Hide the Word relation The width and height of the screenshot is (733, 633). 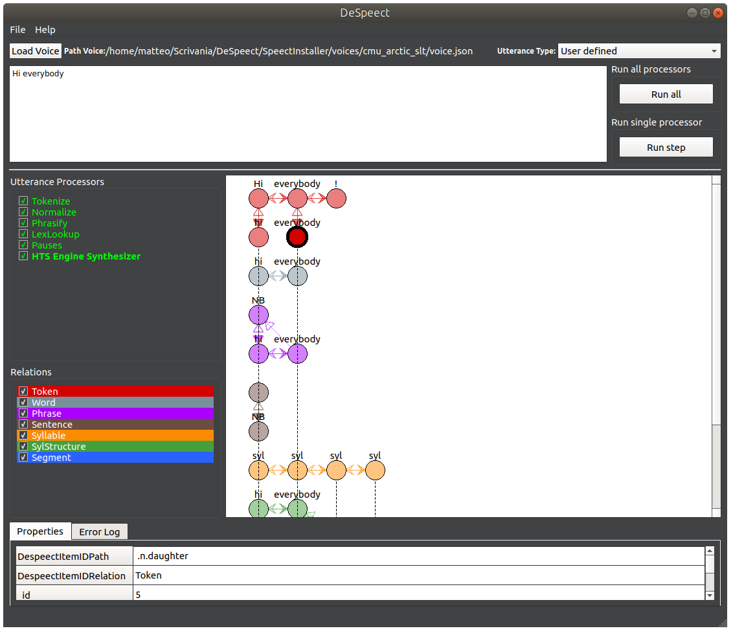(23, 402)
